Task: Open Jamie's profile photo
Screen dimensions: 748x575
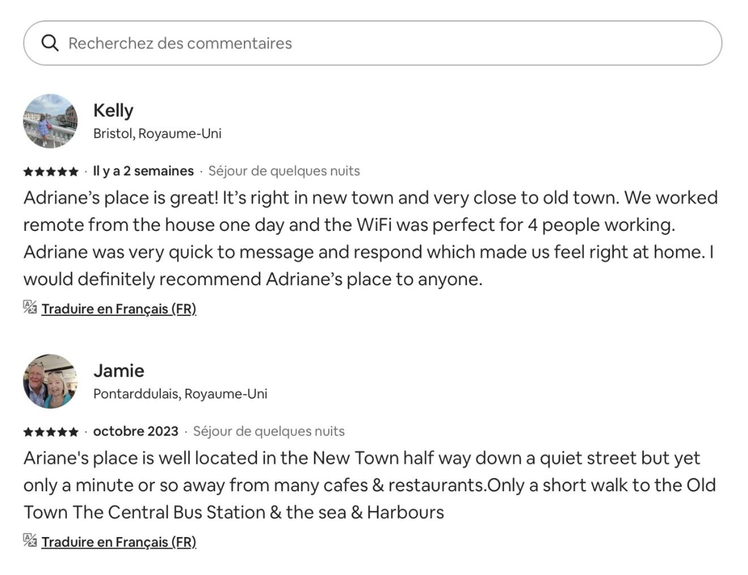Action: coord(50,381)
